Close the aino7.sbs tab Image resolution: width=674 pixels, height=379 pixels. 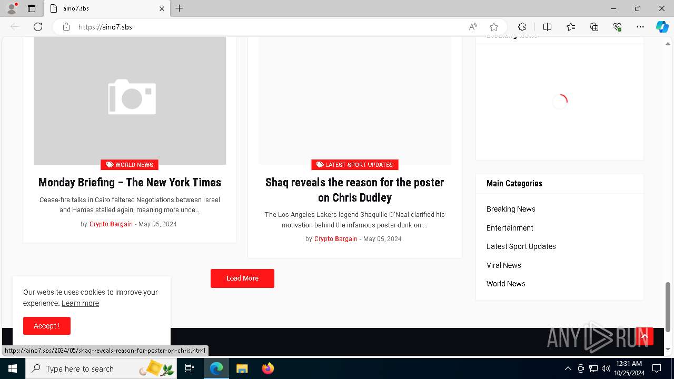162,8
